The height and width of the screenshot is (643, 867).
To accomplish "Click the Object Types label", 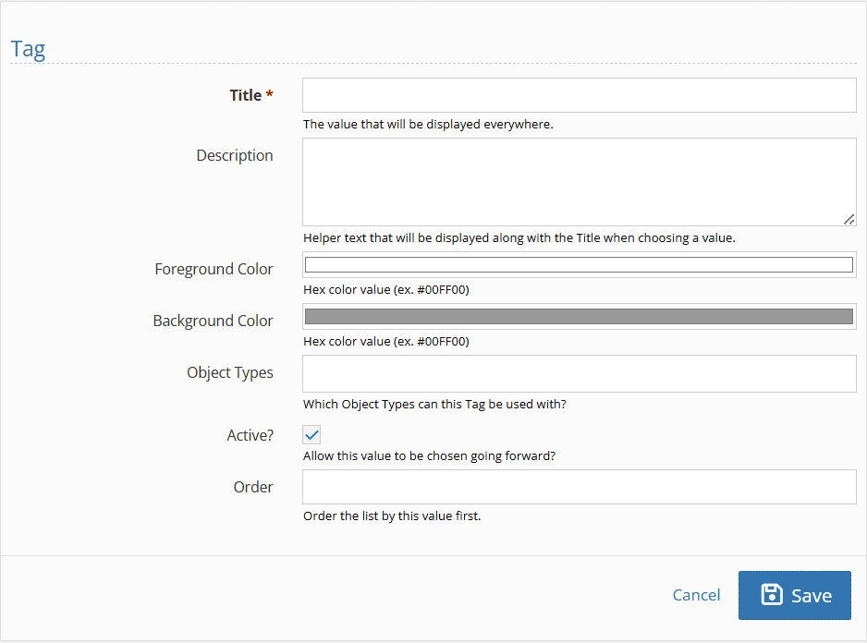I will point(230,372).
